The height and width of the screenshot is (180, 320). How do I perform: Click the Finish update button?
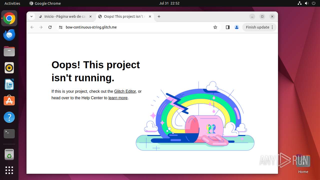tap(257, 27)
